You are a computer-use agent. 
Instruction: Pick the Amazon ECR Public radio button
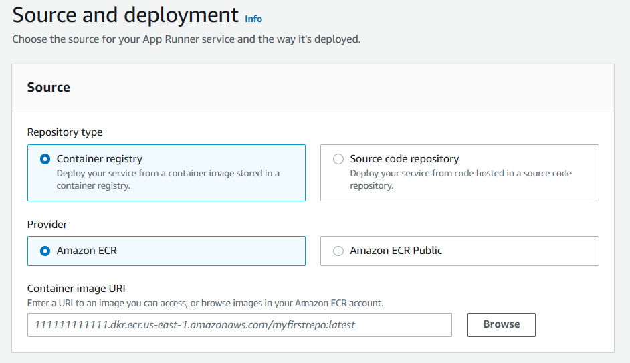pyautogui.click(x=338, y=251)
